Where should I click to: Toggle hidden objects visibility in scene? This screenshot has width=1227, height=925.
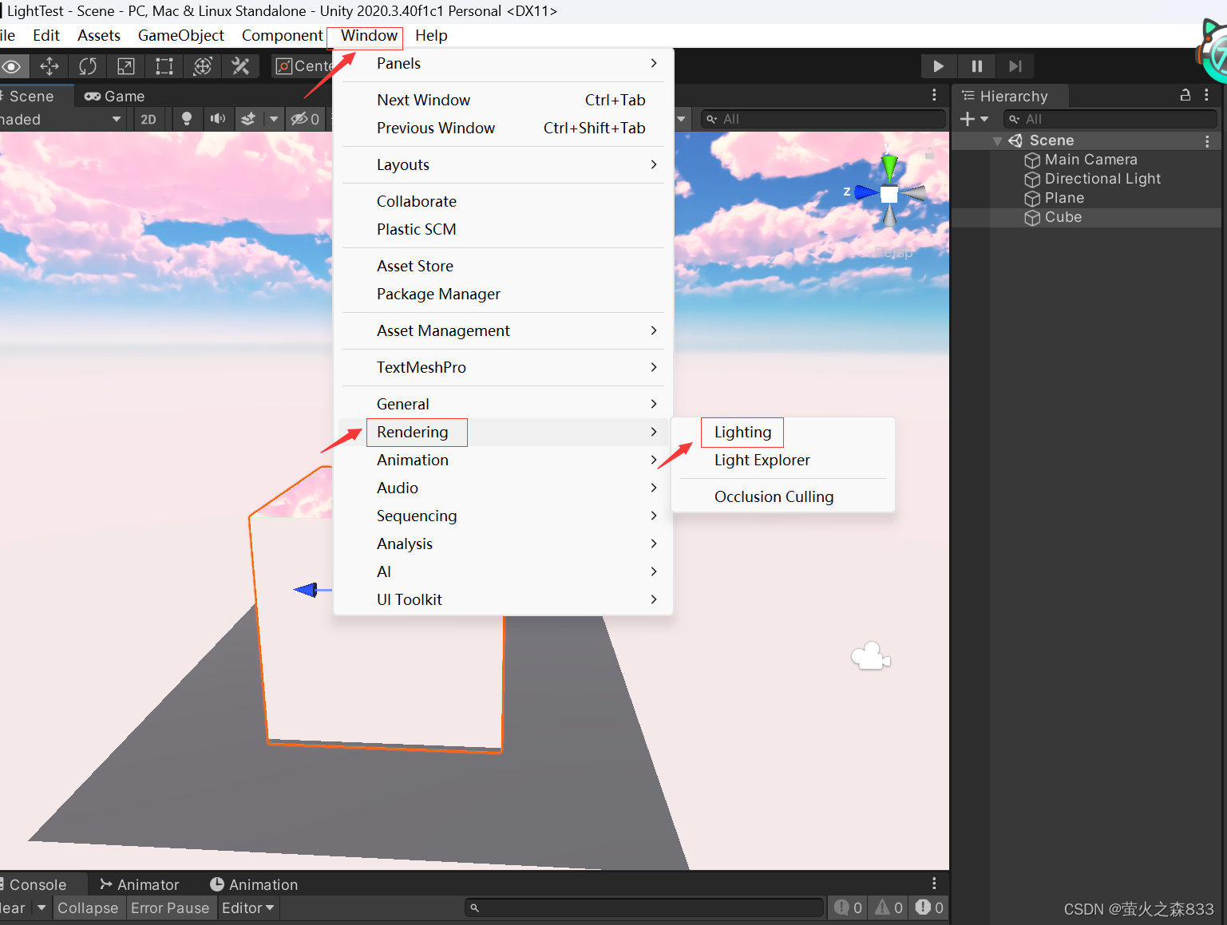tap(304, 119)
